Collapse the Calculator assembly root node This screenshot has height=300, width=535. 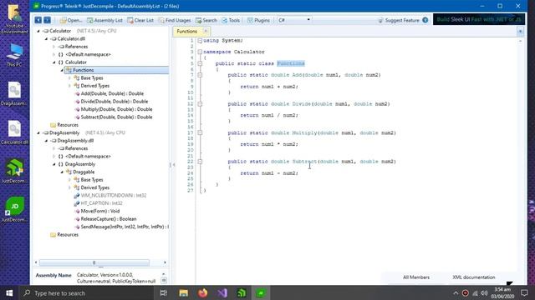[38, 31]
